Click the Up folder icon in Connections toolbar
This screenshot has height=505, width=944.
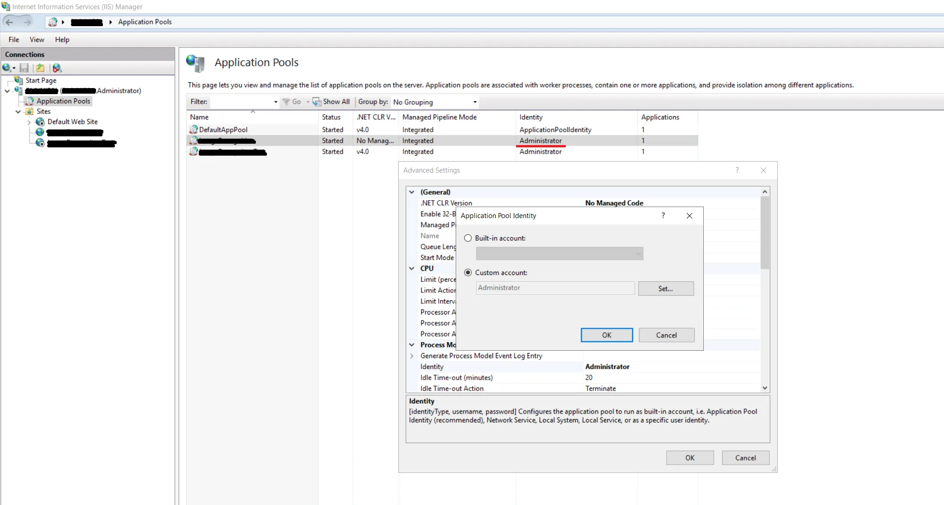pyautogui.click(x=40, y=68)
